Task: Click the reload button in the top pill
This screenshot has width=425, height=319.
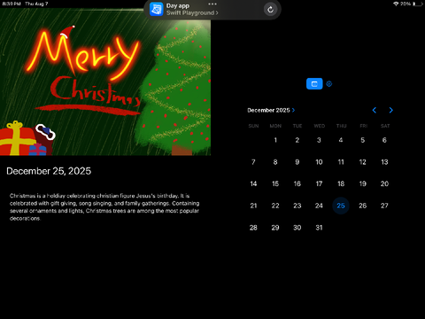Action: (270, 10)
